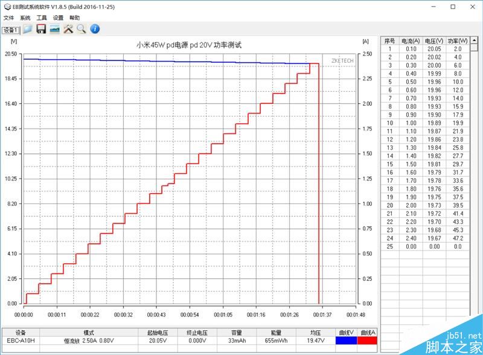Select current value 1.60 in row 16

click(411, 172)
